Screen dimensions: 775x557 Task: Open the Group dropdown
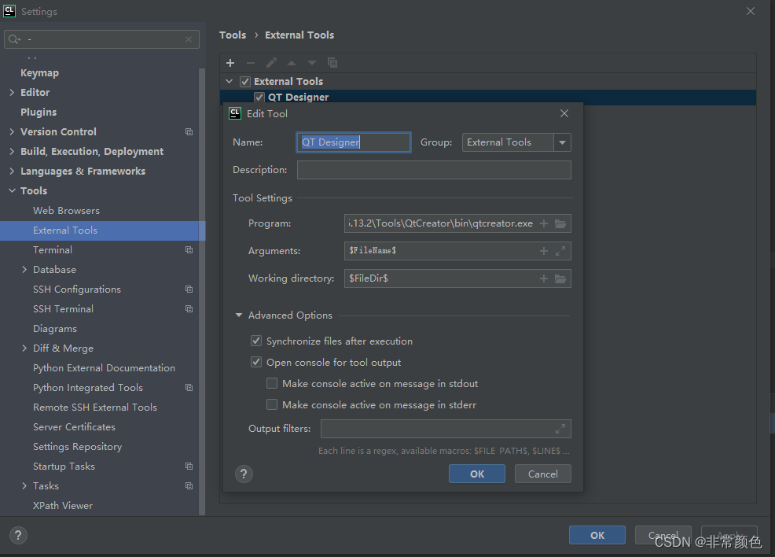click(562, 142)
